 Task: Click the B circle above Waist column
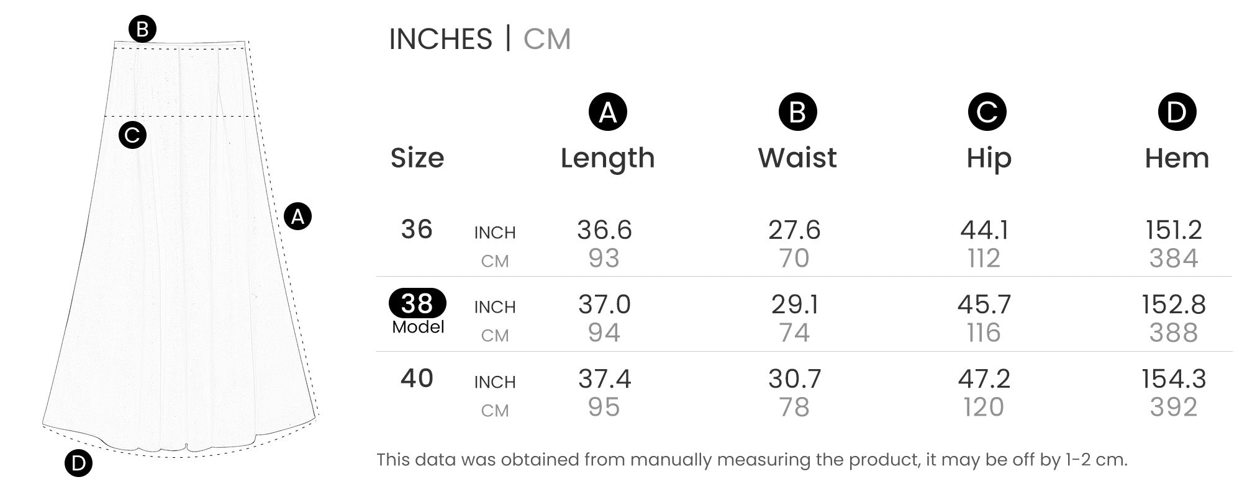click(x=797, y=112)
